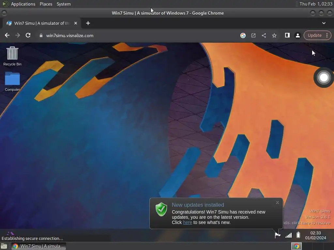Go back with the browser arrow

click(7, 35)
